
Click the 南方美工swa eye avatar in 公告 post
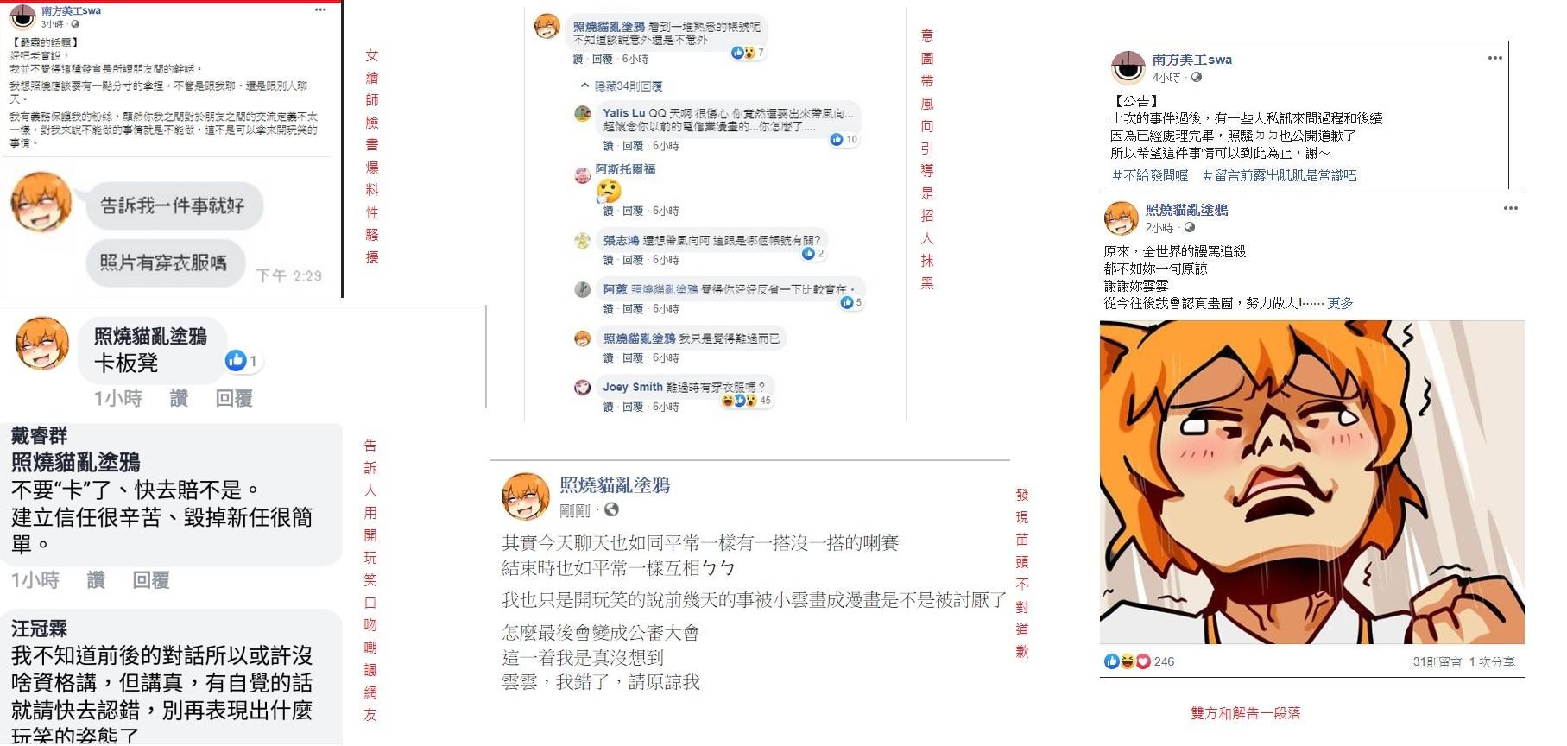click(x=1128, y=67)
